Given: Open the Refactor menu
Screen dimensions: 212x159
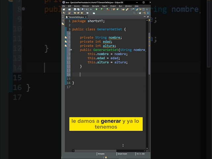Looking at the screenshot, I should pos(86,6).
